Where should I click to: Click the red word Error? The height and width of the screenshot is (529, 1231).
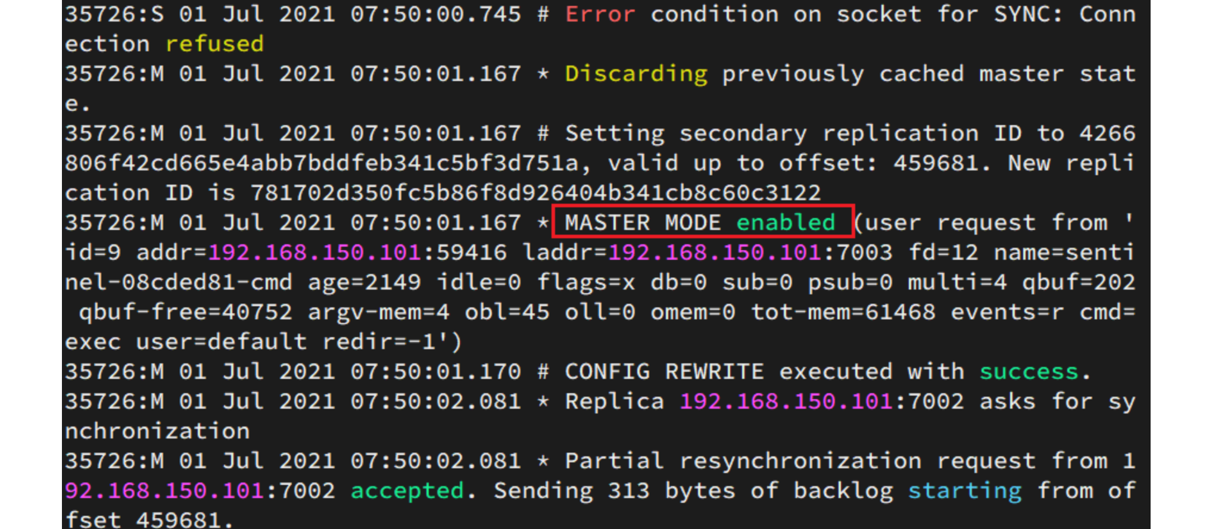tap(600, 14)
